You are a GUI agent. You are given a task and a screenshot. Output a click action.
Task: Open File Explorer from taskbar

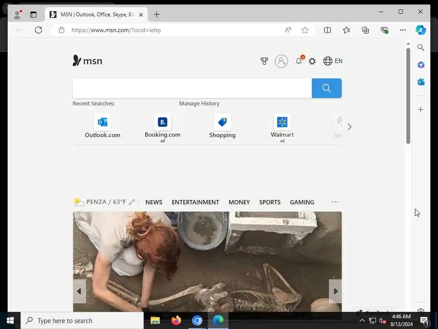155,320
